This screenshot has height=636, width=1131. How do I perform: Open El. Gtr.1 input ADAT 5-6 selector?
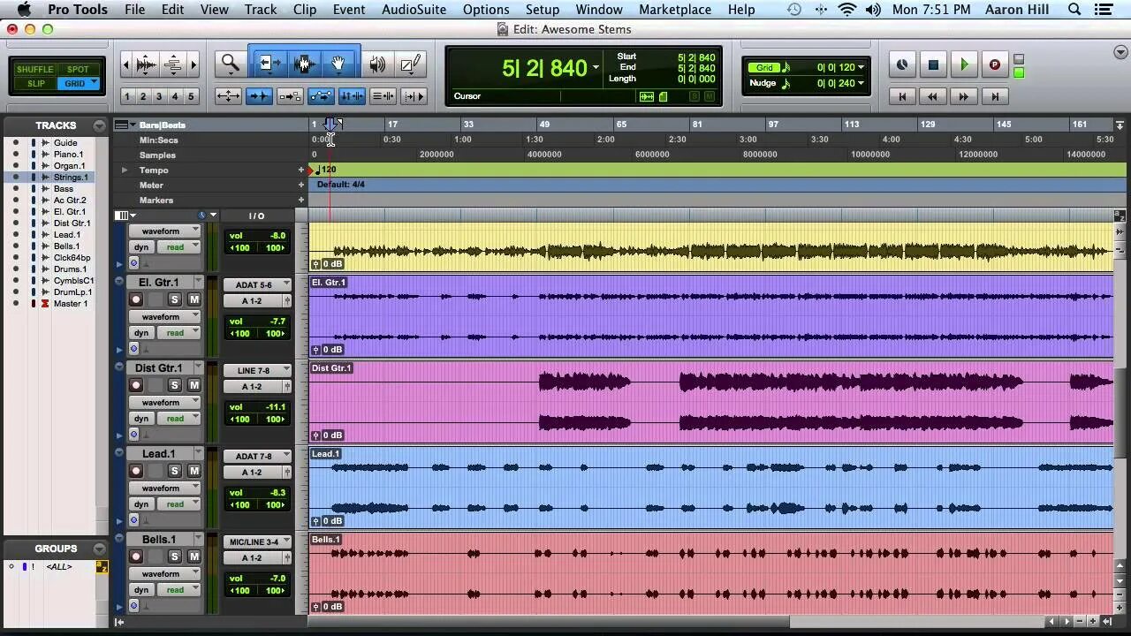coord(257,284)
